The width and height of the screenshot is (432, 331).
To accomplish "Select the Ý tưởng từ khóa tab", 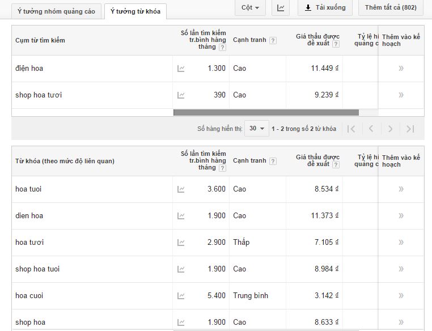I will coord(135,11).
